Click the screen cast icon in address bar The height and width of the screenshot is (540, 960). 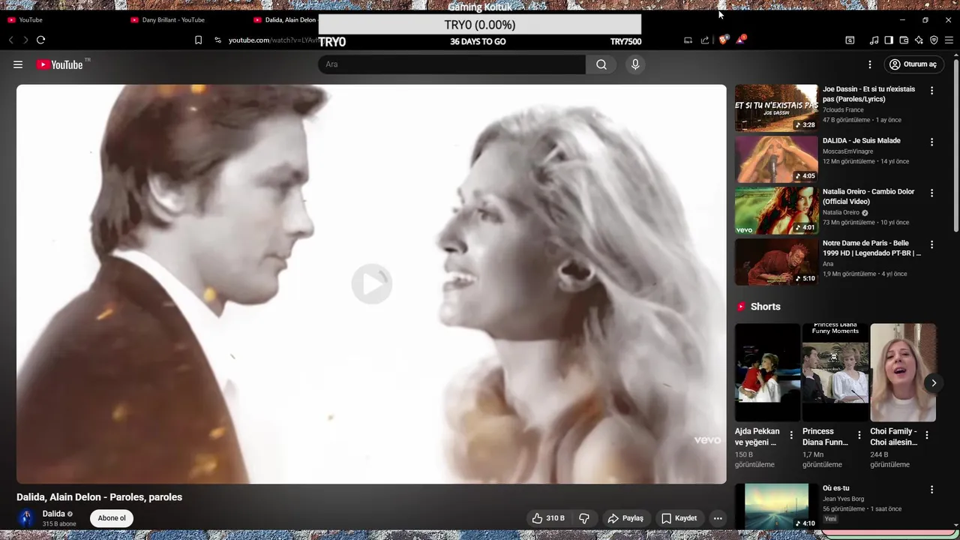click(688, 40)
